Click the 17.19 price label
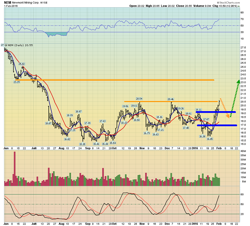Viewport: 250px width, 226px height. point(72,130)
